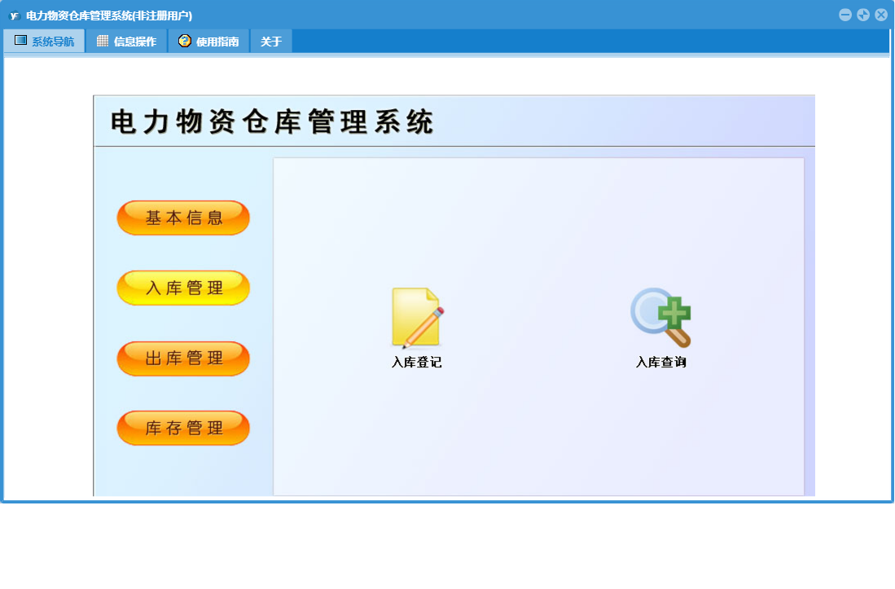Open the 信息操作 tab
895x589 pixels.
[127, 41]
